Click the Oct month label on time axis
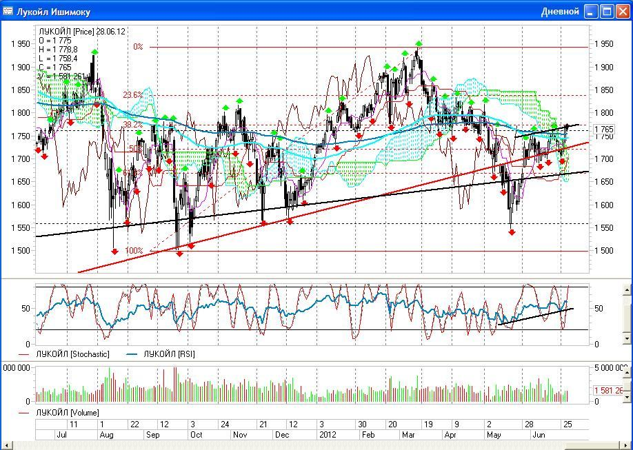 pos(197,435)
